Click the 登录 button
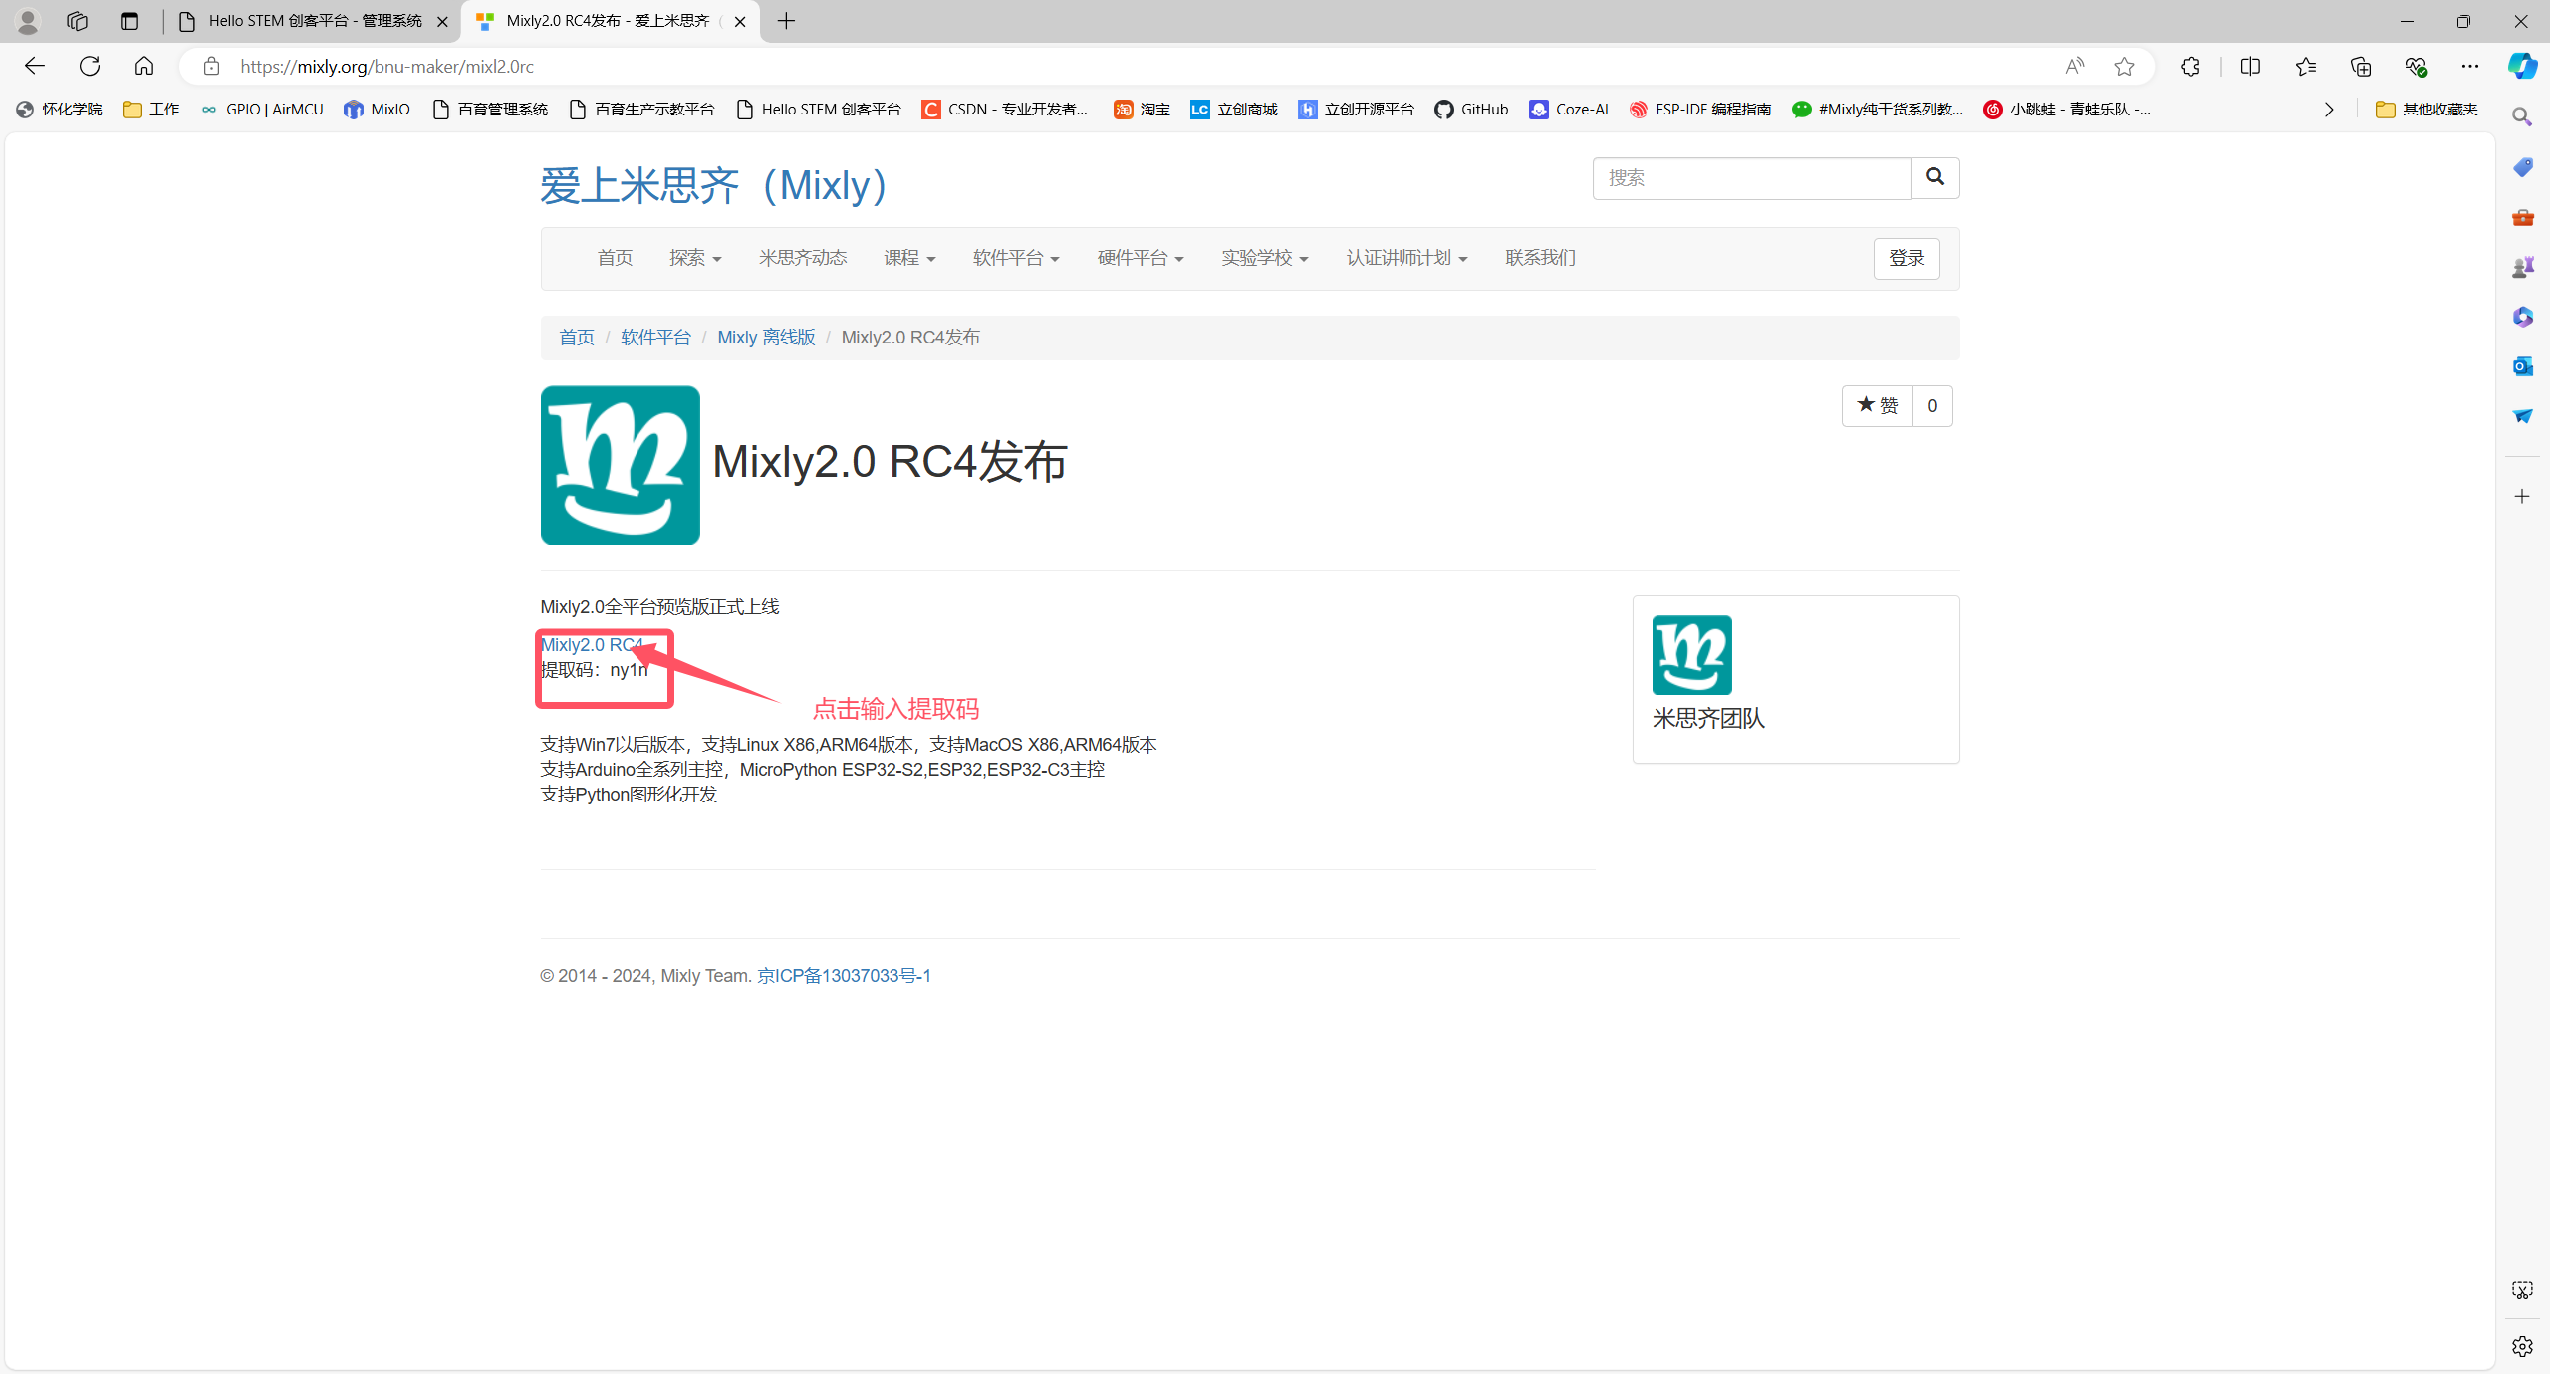2550x1374 pixels. pyautogui.click(x=1906, y=258)
